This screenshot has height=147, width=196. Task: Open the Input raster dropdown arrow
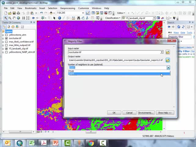pyautogui.click(x=162, y=52)
